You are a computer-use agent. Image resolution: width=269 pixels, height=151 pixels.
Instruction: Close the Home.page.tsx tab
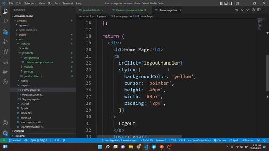pyautogui.click(x=179, y=10)
